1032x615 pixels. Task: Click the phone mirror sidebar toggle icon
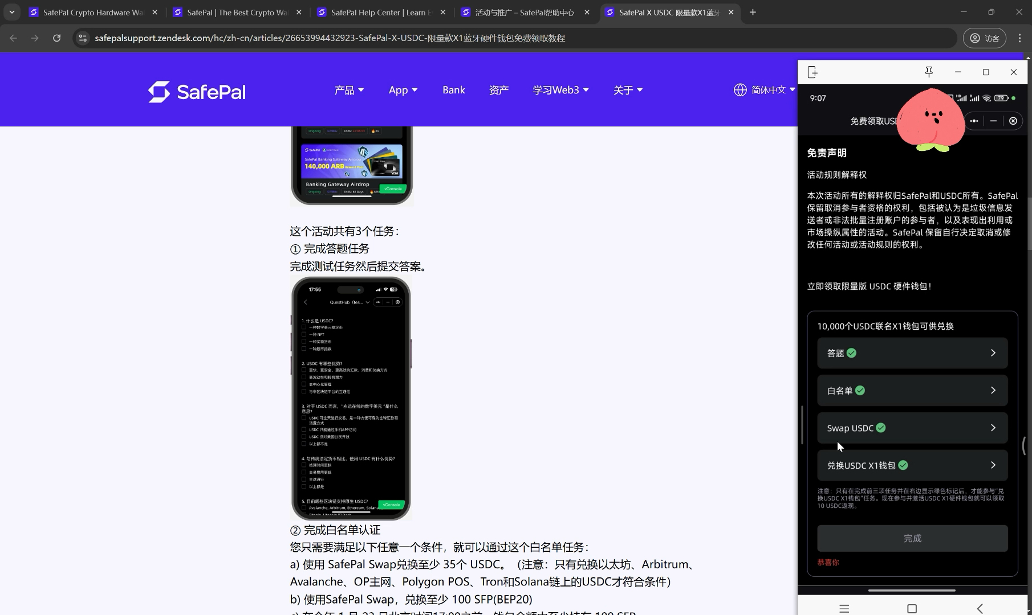(x=813, y=72)
